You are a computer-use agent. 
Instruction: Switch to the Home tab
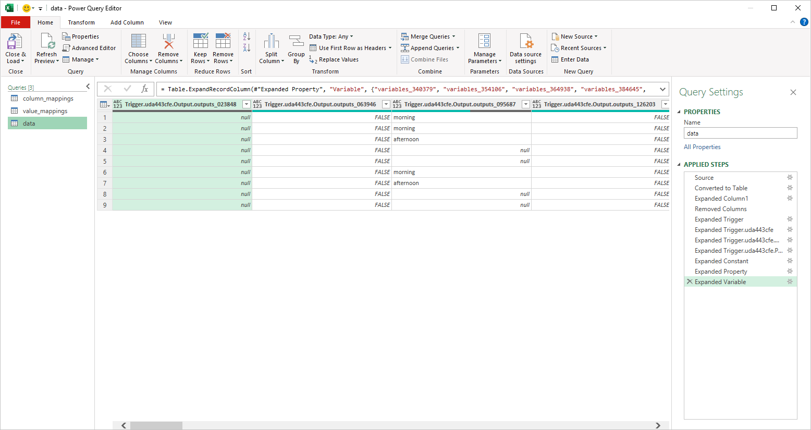tap(45, 22)
